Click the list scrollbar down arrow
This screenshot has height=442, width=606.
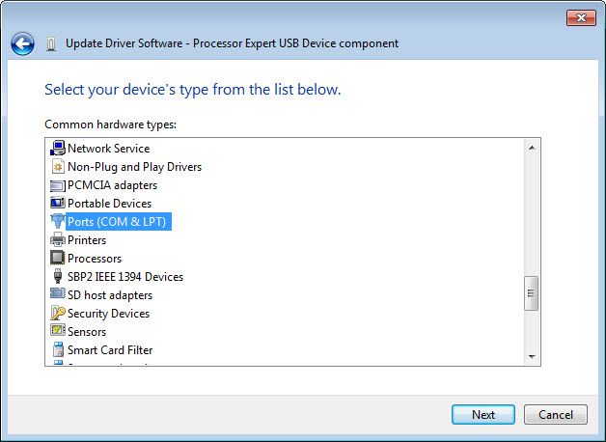[x=532, y=357]
